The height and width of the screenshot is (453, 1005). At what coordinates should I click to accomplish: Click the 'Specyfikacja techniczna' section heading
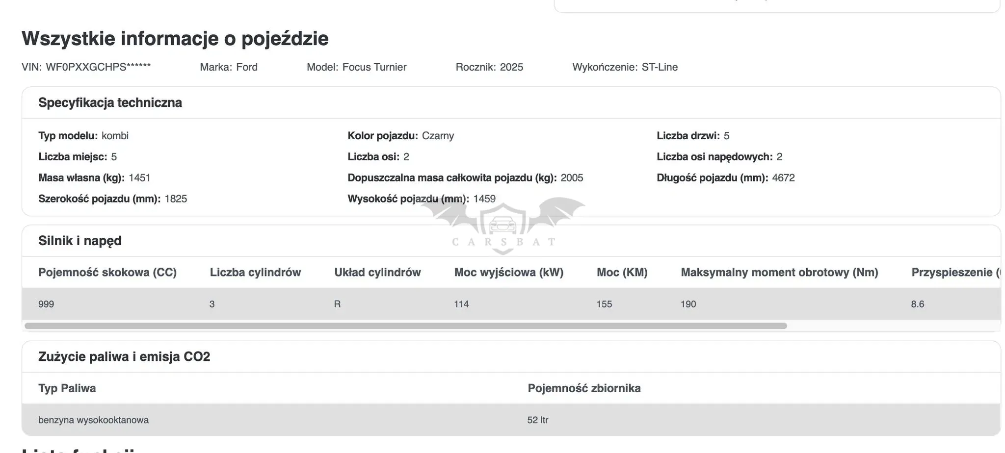click(110, 102)
